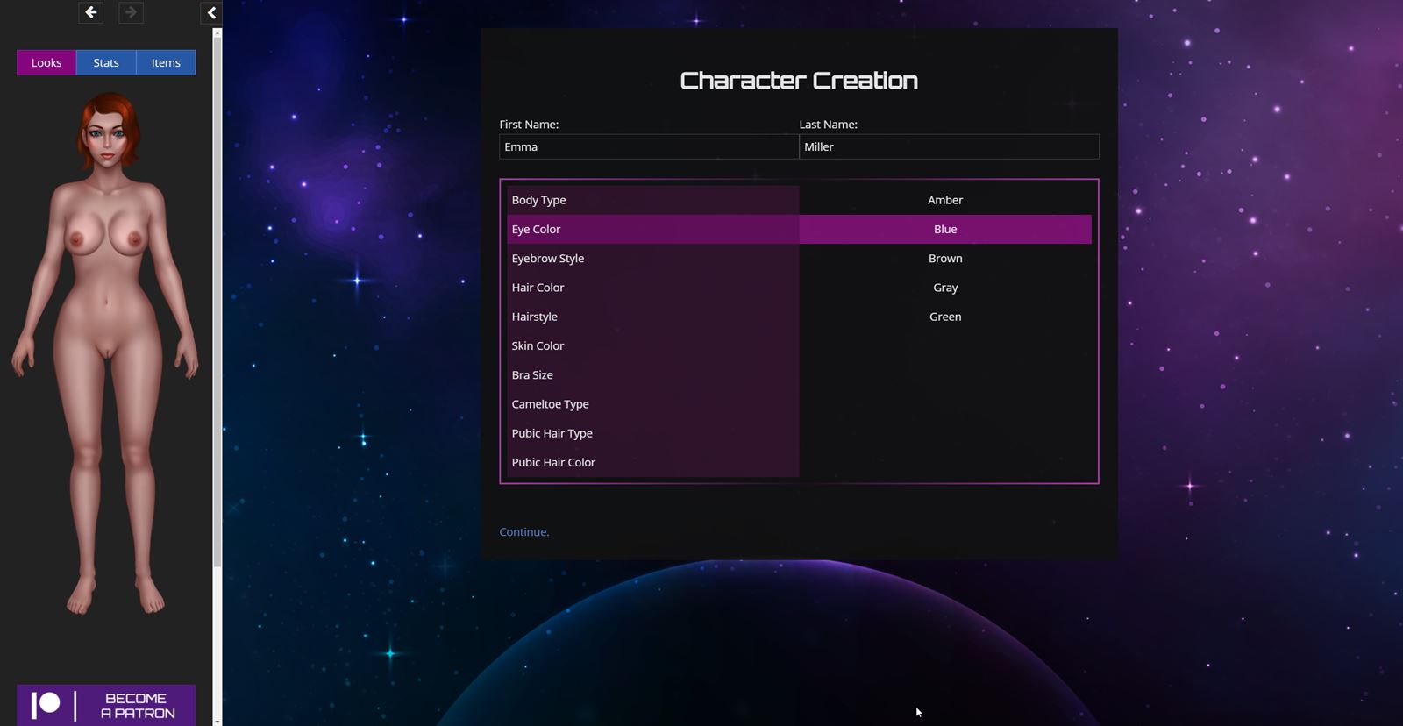Select the Hair Color category
The width and height of the screenshot is (1403, 726).
point(652,288)
